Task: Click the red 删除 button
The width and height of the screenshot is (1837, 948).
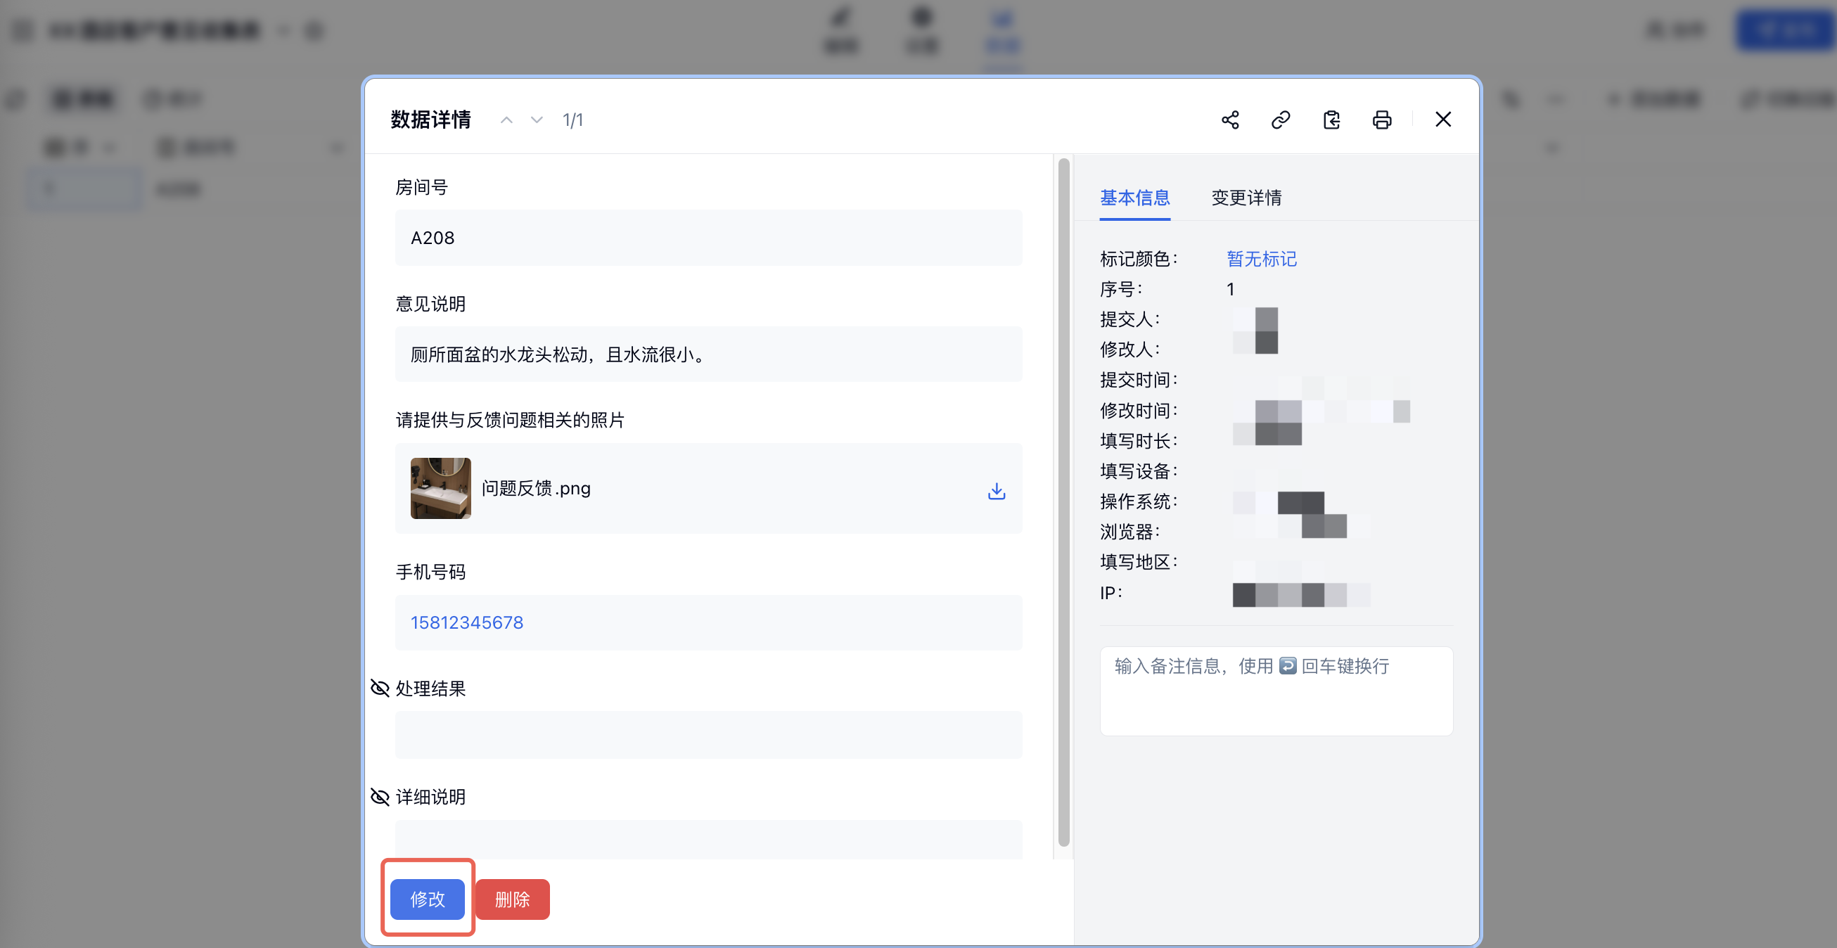Action: click(512, 899)
